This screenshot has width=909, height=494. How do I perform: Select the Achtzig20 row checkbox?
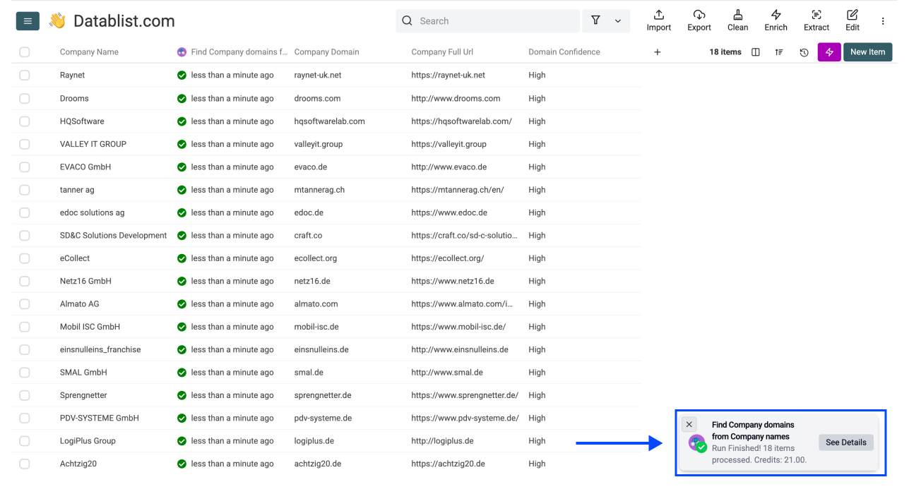tap(25, 464)
